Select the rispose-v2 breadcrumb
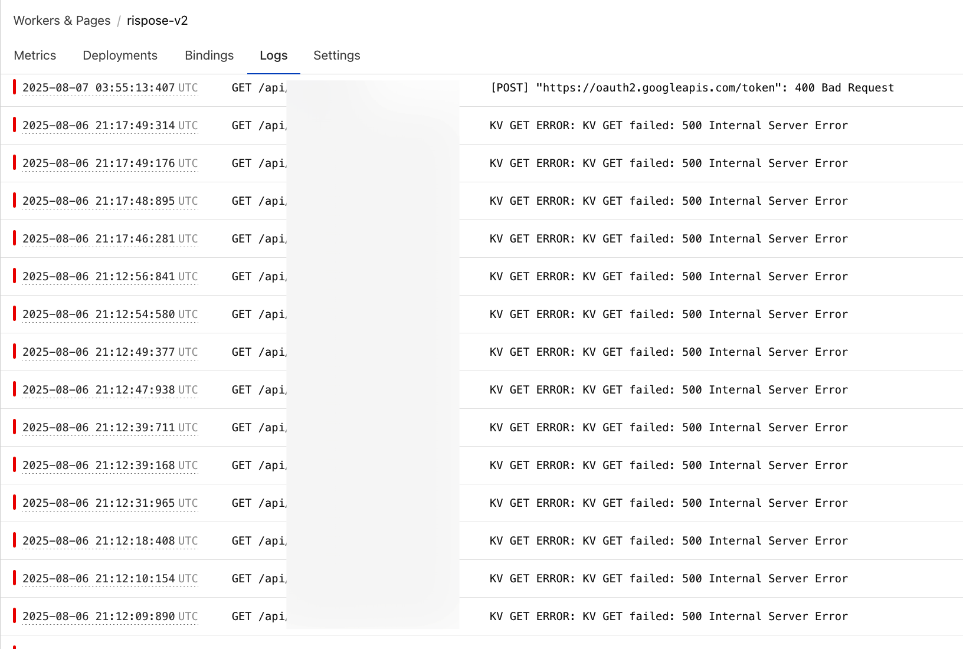 [x=157, y=21]
